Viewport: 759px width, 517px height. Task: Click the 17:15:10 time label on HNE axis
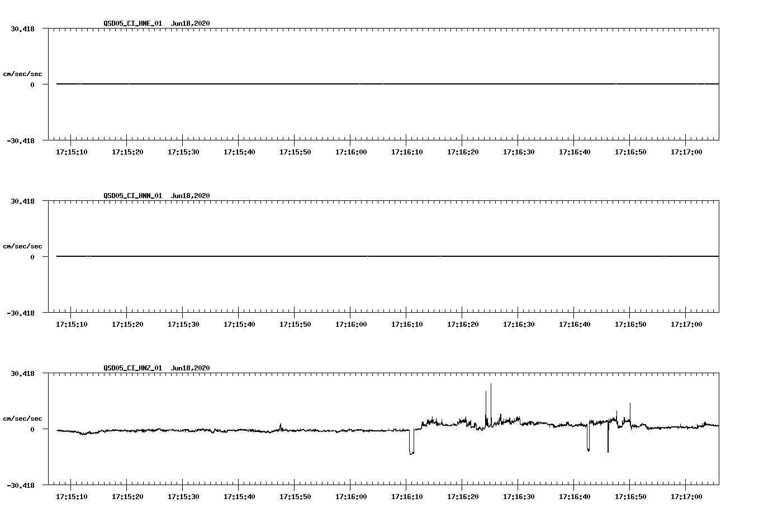[x=72, y=152]
